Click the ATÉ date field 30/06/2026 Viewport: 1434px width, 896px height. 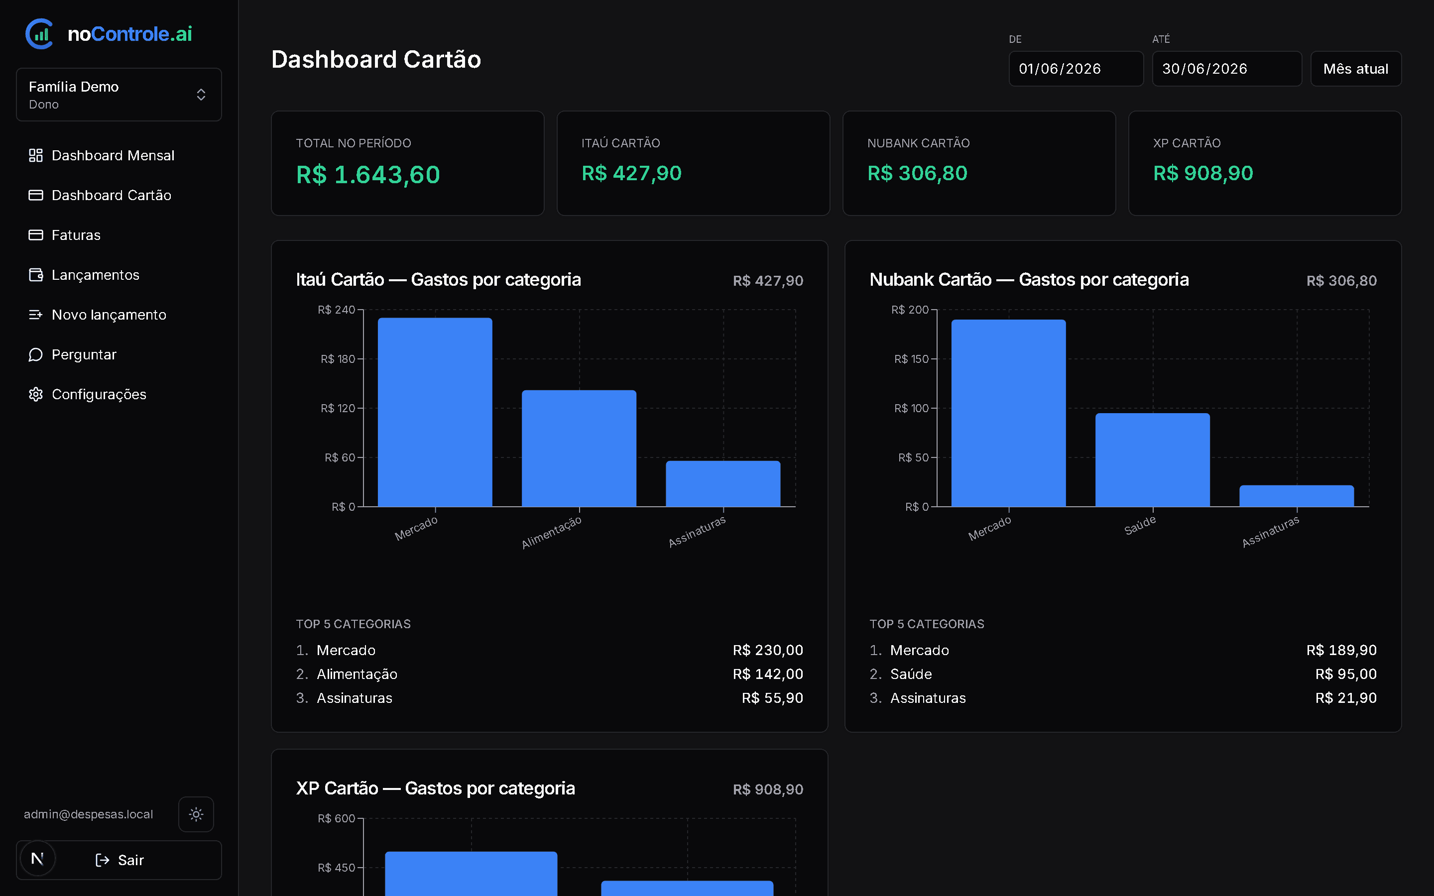1226,69
